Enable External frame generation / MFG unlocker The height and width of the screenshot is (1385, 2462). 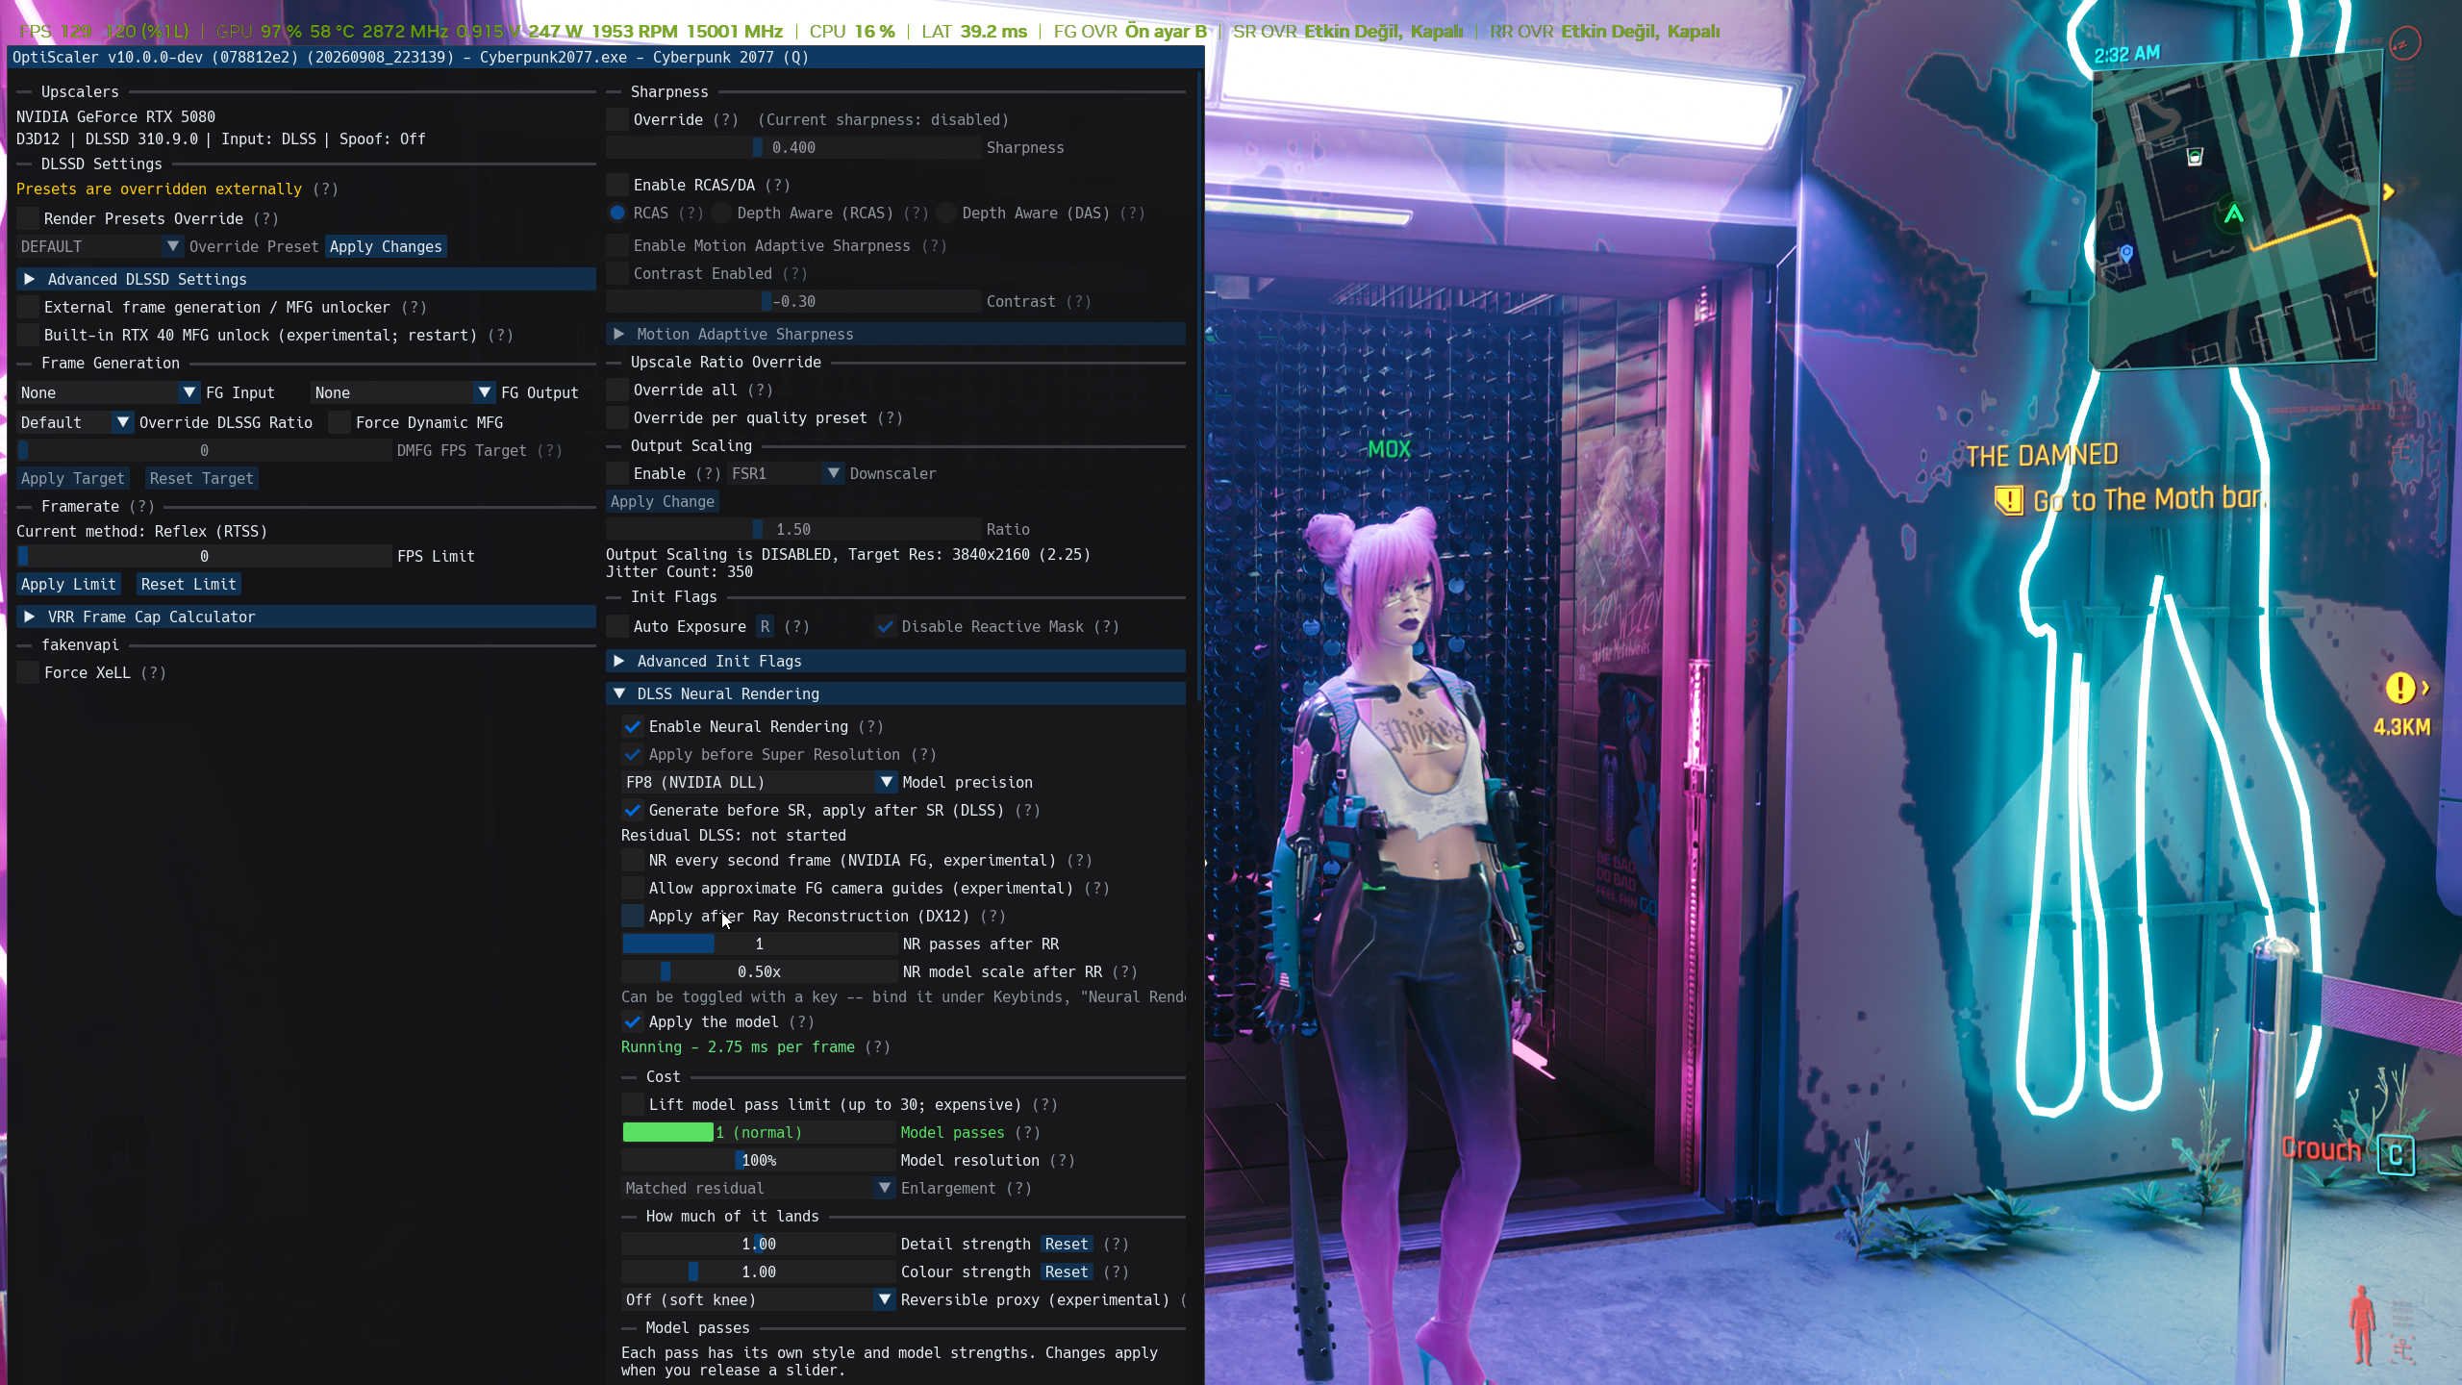[28, 307]
